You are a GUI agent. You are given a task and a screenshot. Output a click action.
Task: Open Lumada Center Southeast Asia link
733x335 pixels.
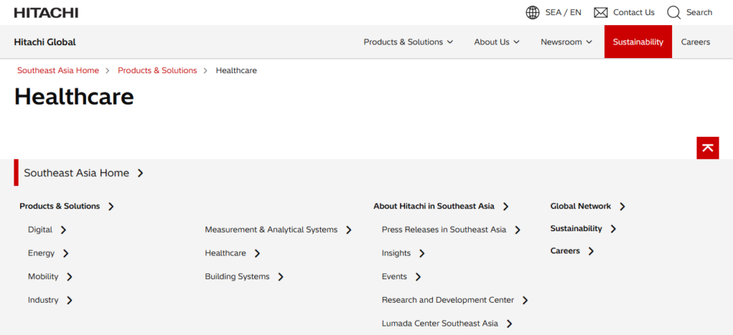click(440, 324)
